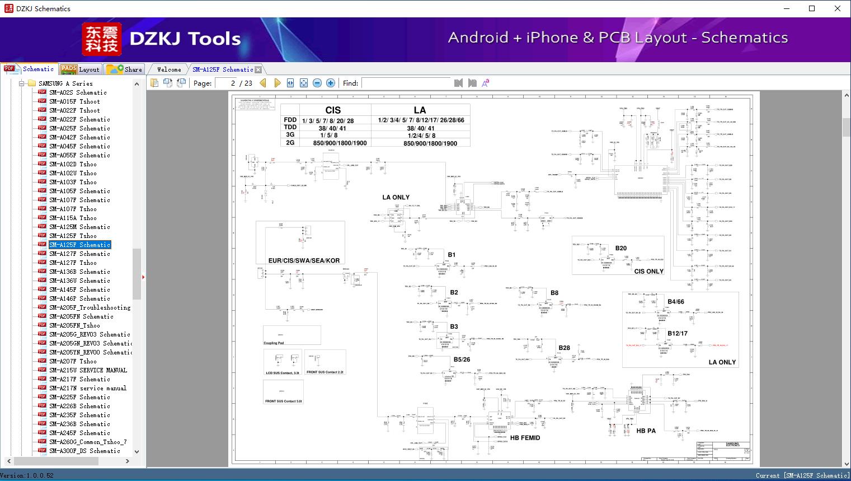Switch to the Layout tab
The width and height of the screenshot is (851, 481).
coord(79,69)
